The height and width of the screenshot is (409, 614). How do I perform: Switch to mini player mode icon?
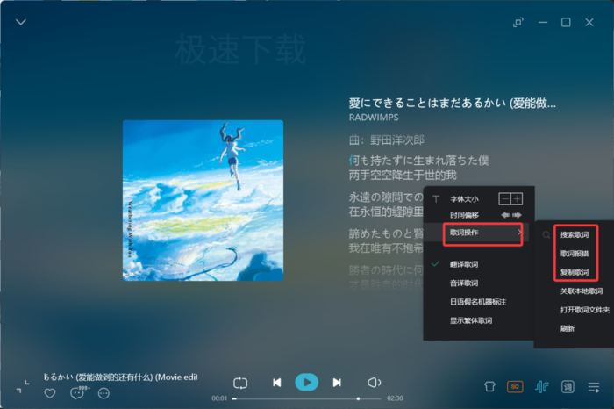point(518,22)
